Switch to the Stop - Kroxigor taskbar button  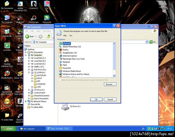pyautogui.click(x=59, y=129)
